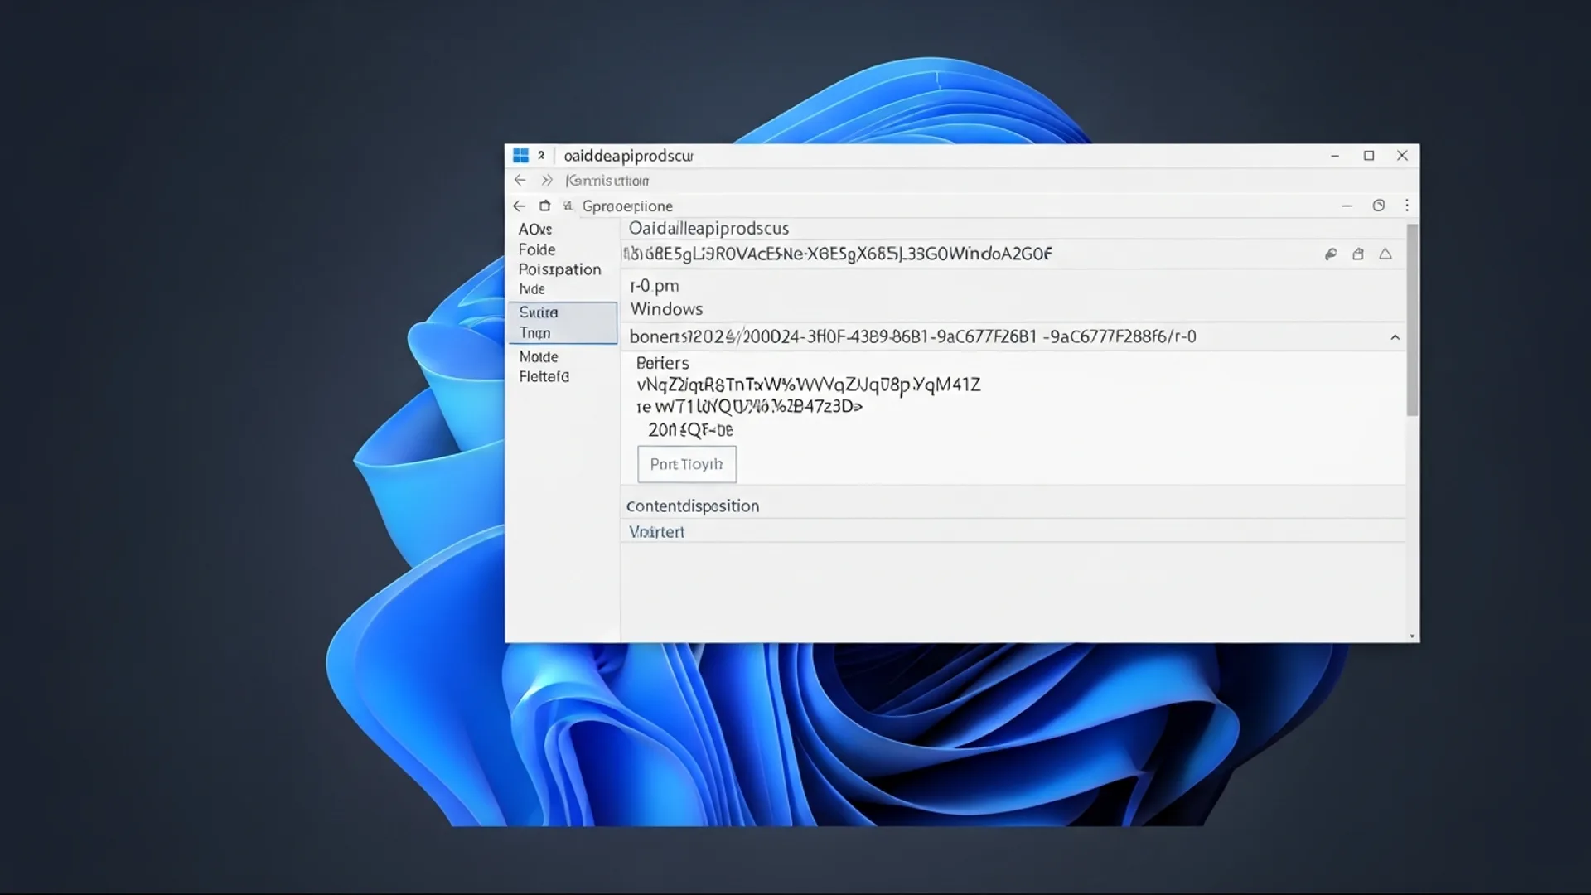Click the back arrow beside Gpraoeplione
The height and width of the screenshot is (895, 1591).
[519, 206]
